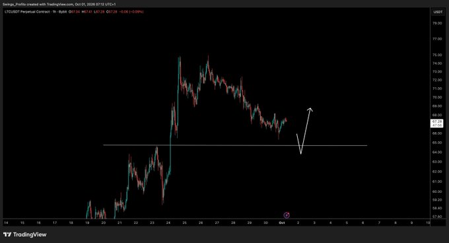Click date 17 on the time axis
The image size is (449, 243).
(55, 223)
